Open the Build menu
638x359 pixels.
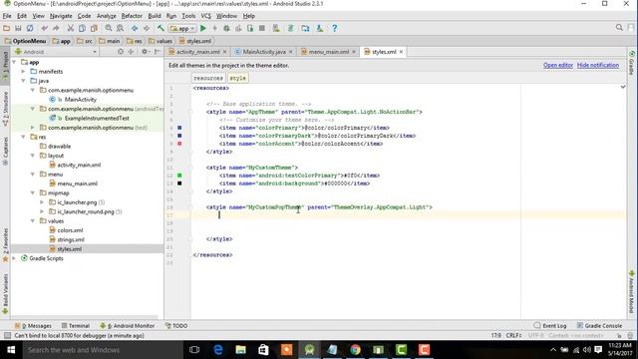[155, 16]
